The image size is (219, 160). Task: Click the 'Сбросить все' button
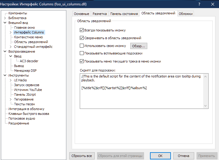(x=82, y=156)
